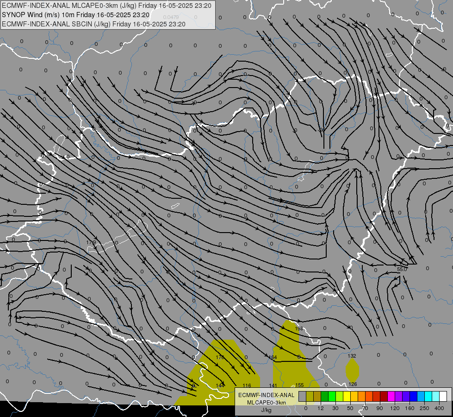Click the legend tick label 30

tap(335, 408)
